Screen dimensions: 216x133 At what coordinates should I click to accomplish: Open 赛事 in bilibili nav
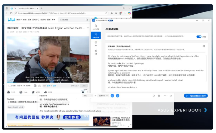click(53, 20)
